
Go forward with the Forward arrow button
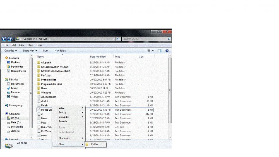pyautogui.click(x=10, y=39)
